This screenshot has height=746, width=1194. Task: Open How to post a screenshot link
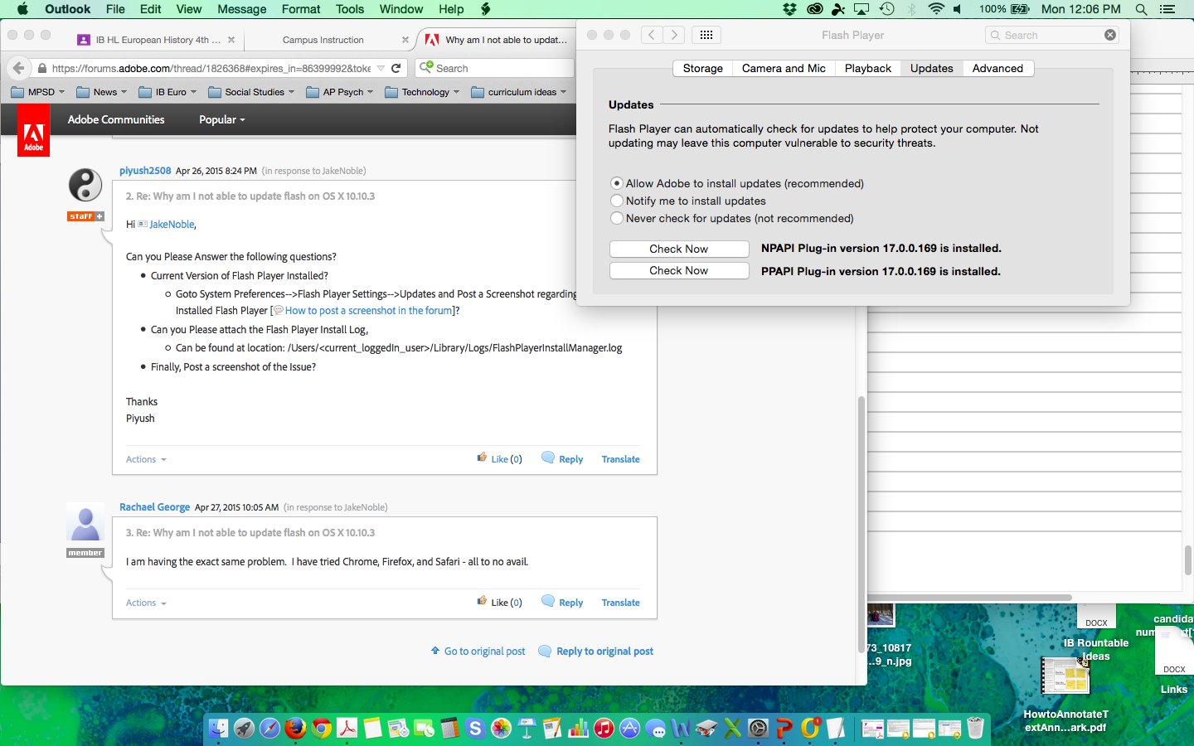coord(369,310)
